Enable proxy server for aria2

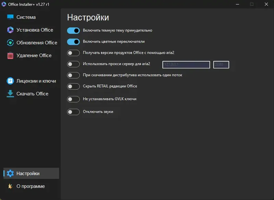pos(73,64)
